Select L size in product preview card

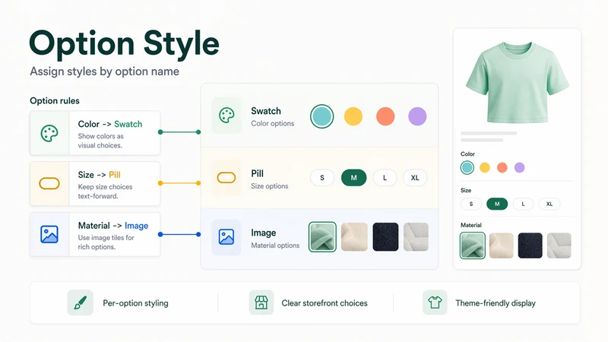523,204
